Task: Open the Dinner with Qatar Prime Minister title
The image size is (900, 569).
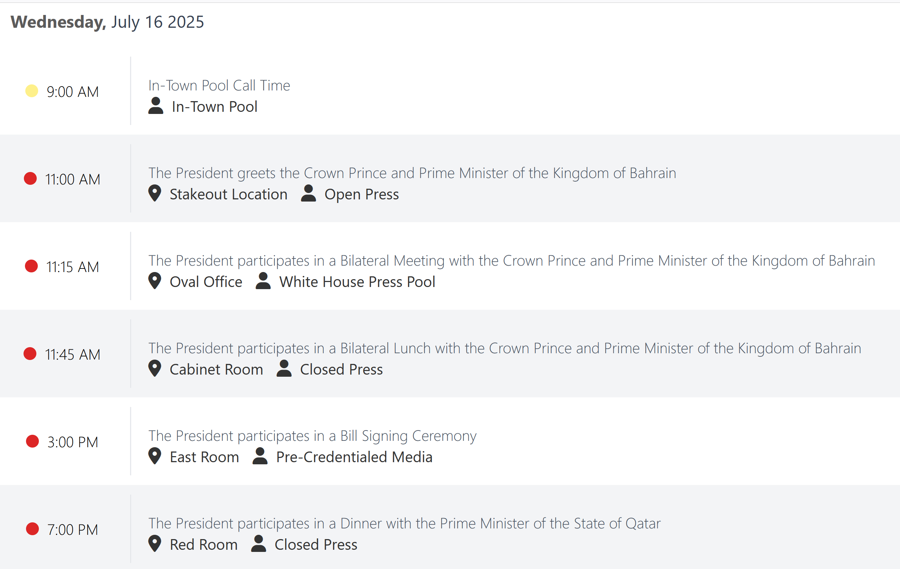Action: pos(405,523)
